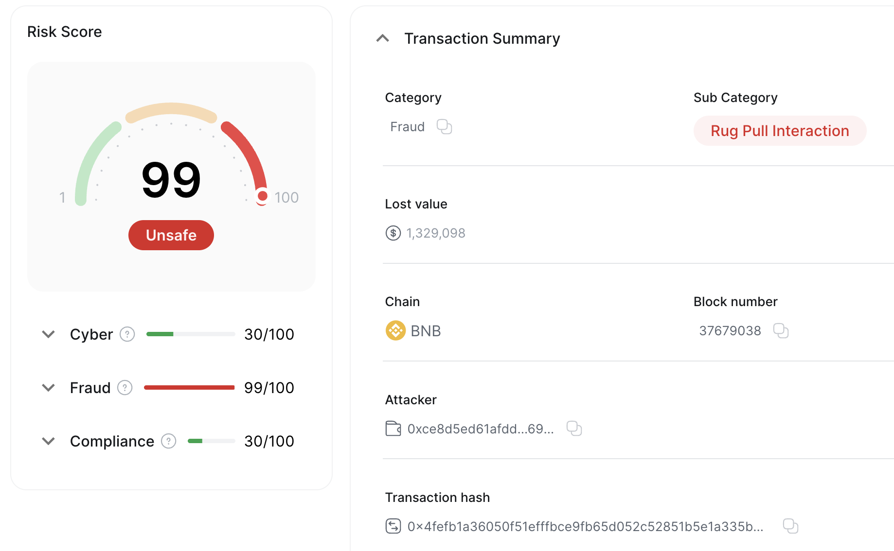The height and width of the screenshot is (551, 894).
Task: Collapse the Transaction Summary section
Action: [x=383, y=38]
